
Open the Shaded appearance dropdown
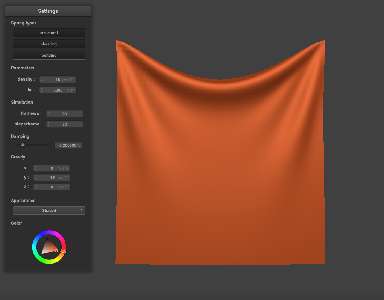point(49,210)
